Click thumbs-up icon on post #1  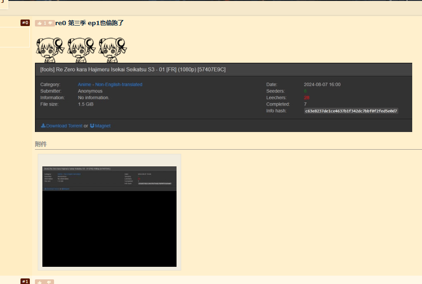(40, 282)
